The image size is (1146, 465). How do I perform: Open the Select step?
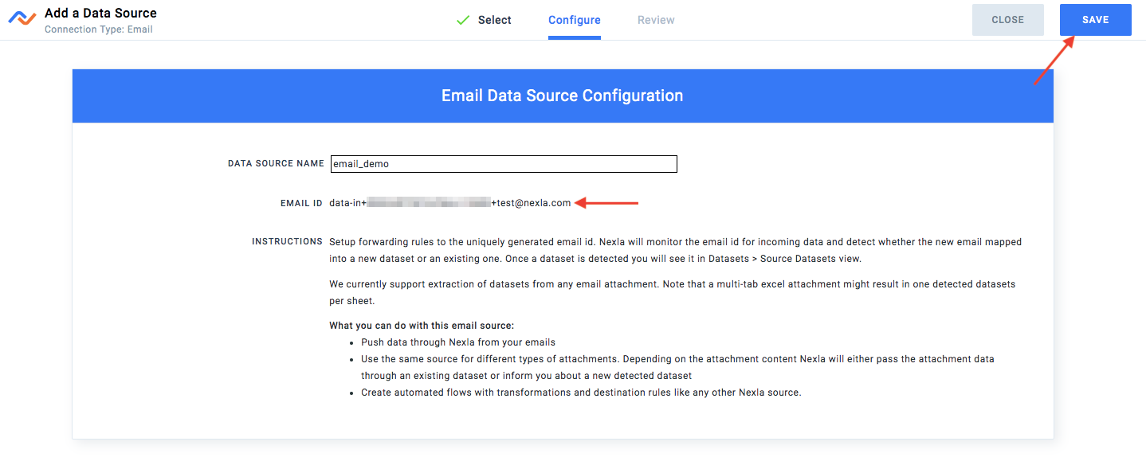493,20
